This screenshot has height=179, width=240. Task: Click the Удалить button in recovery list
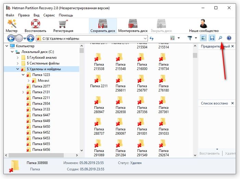tap(230, 153)
